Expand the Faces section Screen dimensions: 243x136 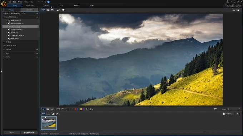click(x=4, y=57)
